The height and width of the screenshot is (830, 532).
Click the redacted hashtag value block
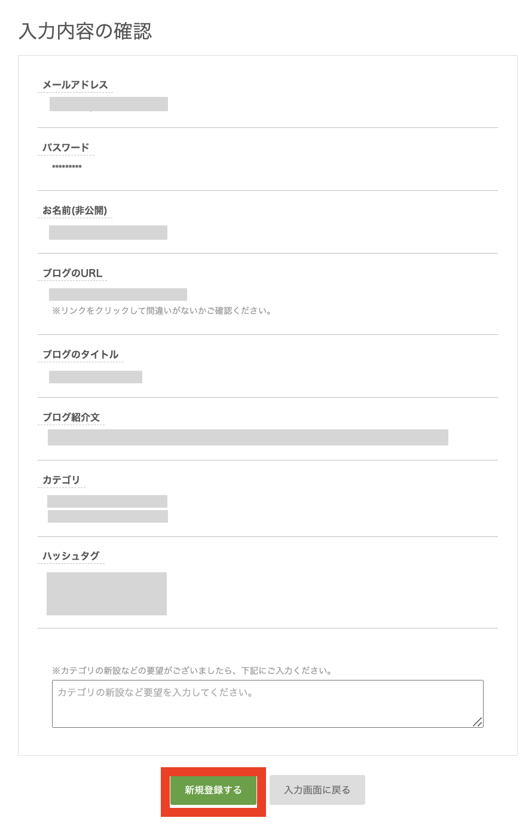(106, 594)
